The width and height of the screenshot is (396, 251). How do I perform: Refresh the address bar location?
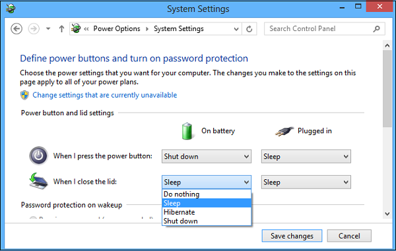click(x=249, y=29)
